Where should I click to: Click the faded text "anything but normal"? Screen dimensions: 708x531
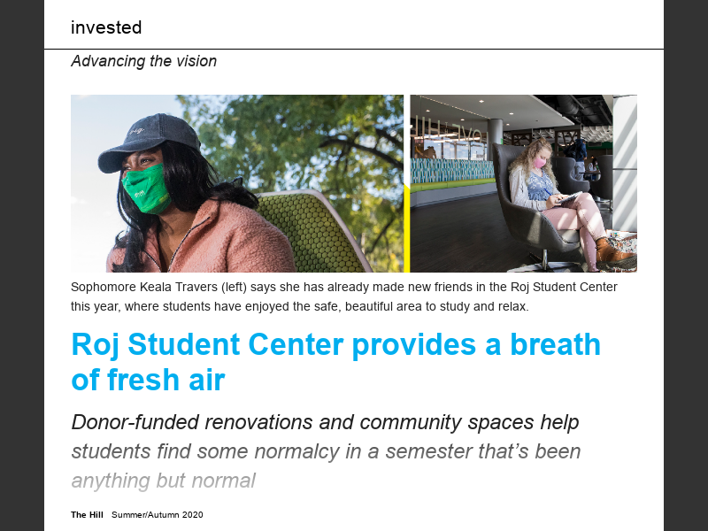point(163,481)
